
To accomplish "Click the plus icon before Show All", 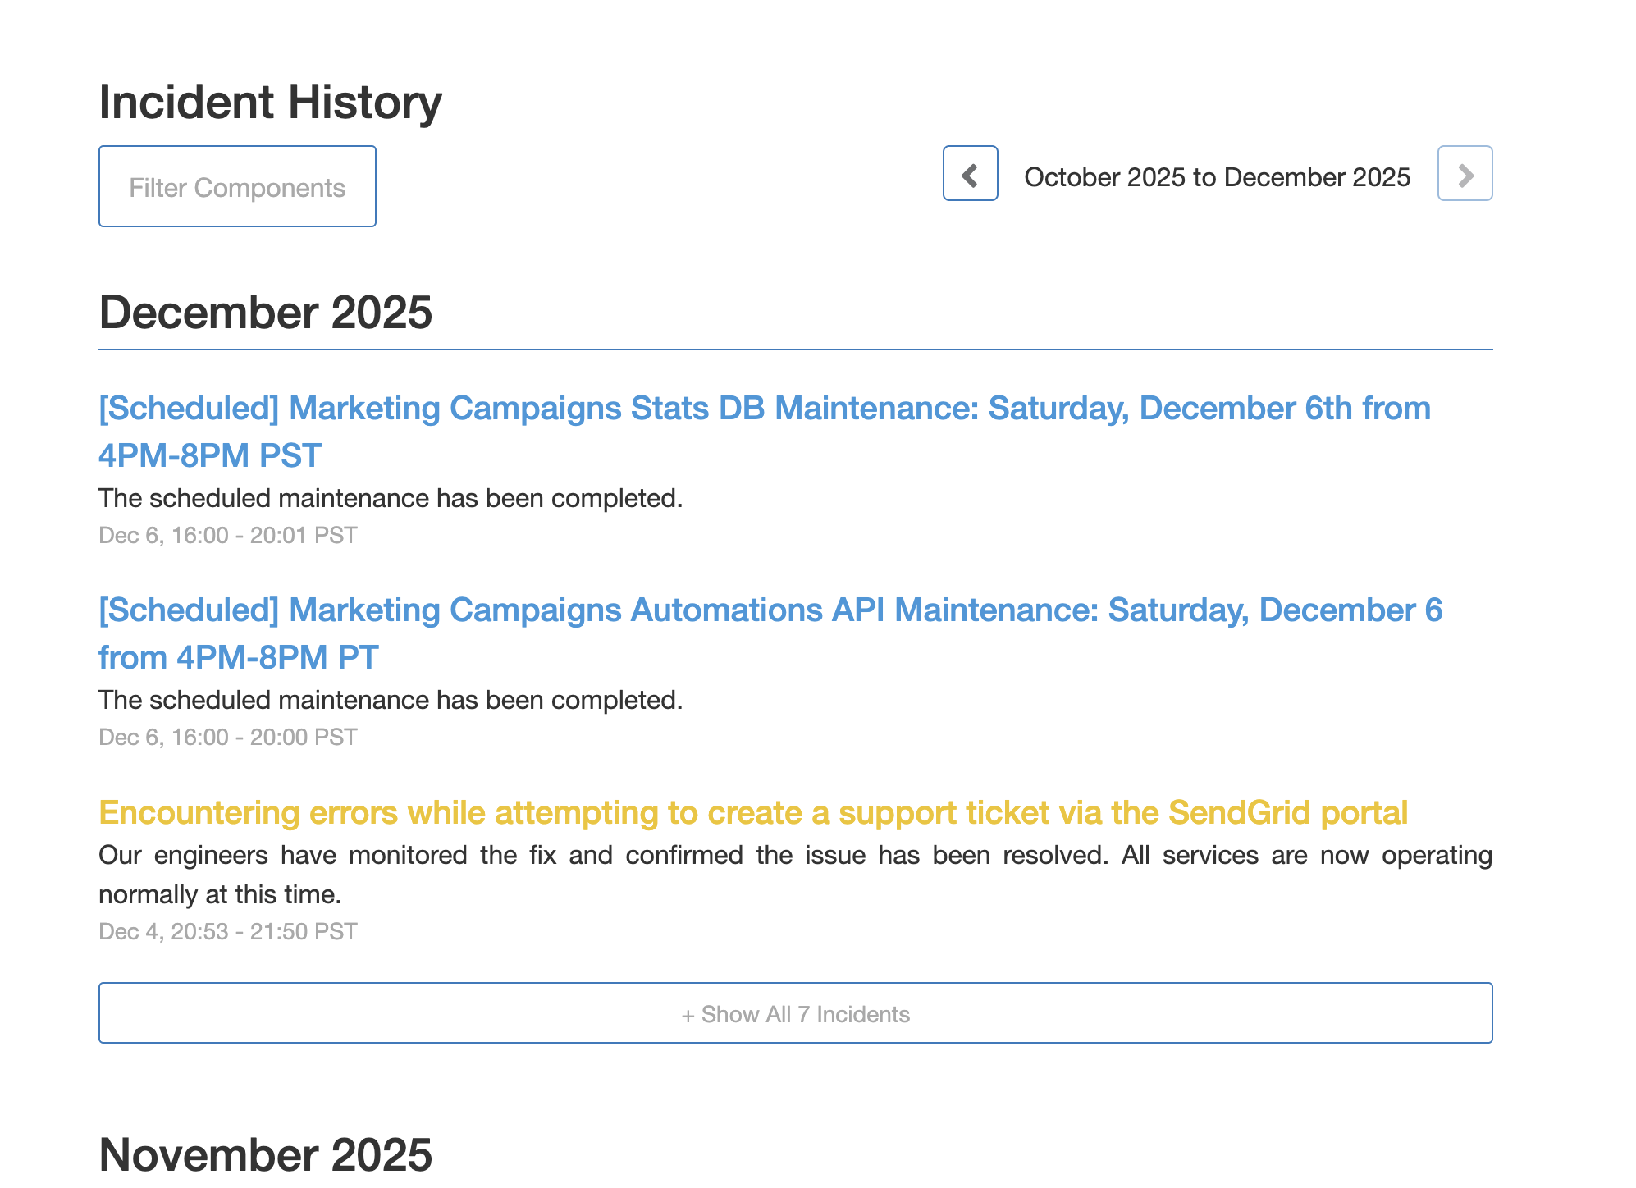I will click(688, 1016).
